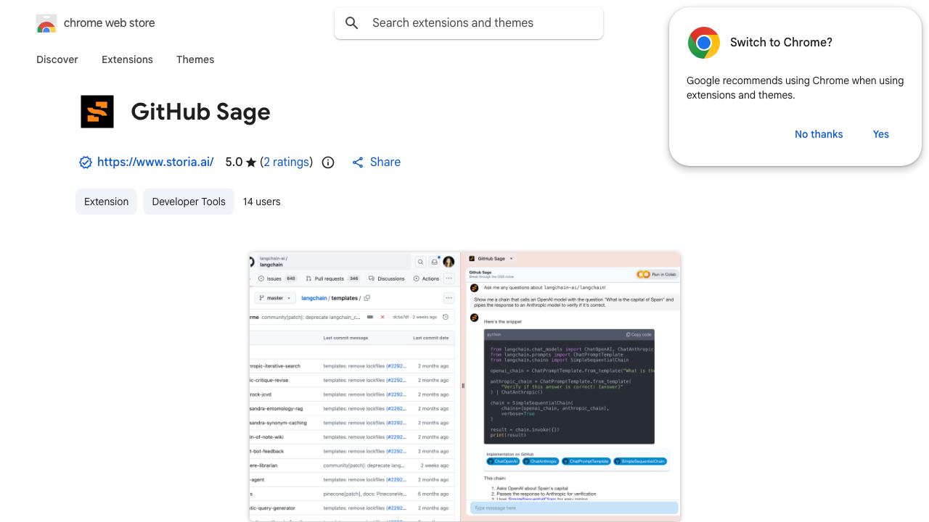Screen dimensions: 929x522
Task: Click the Switch to Chrome? heading
Action: (x=781, y=43)
